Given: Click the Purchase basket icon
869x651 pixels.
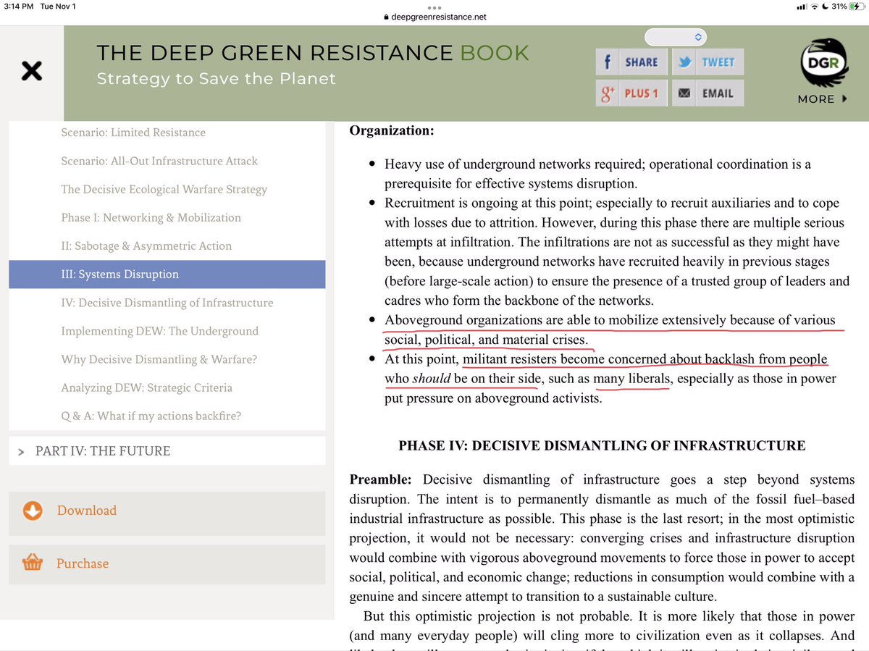Looking at the screenshot, I should click(33, 563).
